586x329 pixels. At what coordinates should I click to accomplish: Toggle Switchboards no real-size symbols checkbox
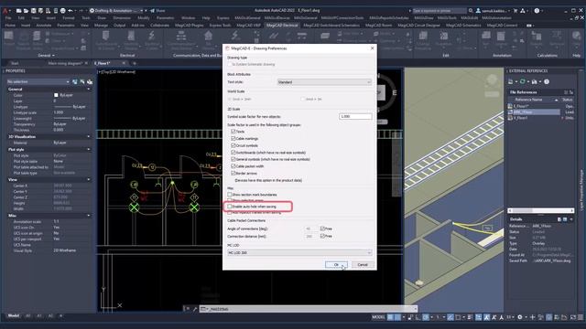(x=233, y=153)
